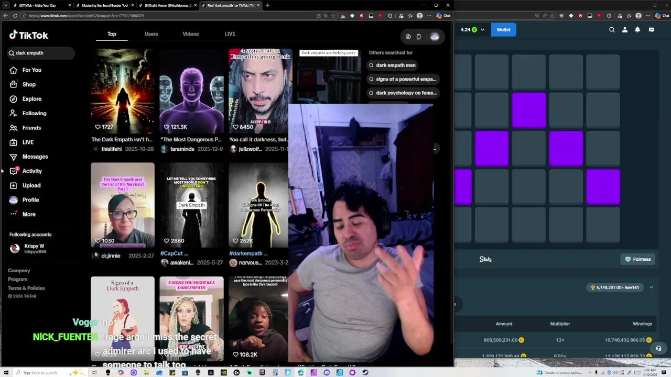The height and width of the screenshot is (377, 671).
Task: Switch to the Users results tab
Action: coord(151,34)
